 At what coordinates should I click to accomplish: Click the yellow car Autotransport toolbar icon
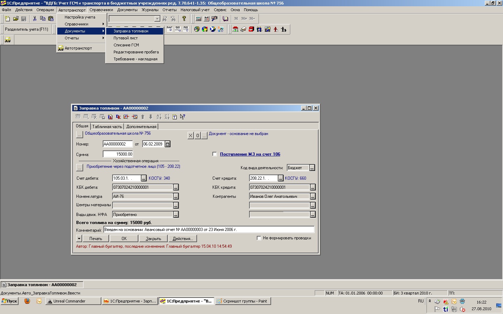click(x=7, y=40)
